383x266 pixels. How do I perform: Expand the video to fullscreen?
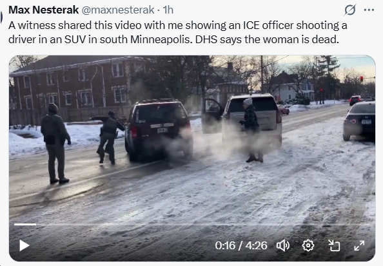tap(359, 245)
